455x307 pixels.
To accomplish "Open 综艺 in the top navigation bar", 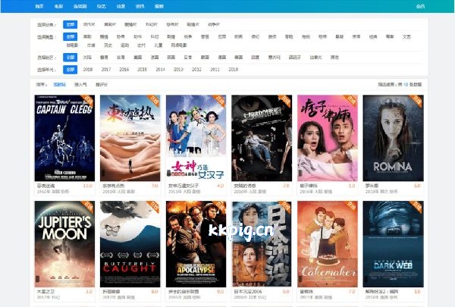I will [x=102, y=6].
